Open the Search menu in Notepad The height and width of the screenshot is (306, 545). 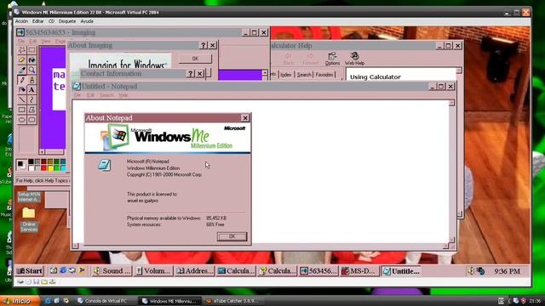pyautogui.click(x=106, y=95)
